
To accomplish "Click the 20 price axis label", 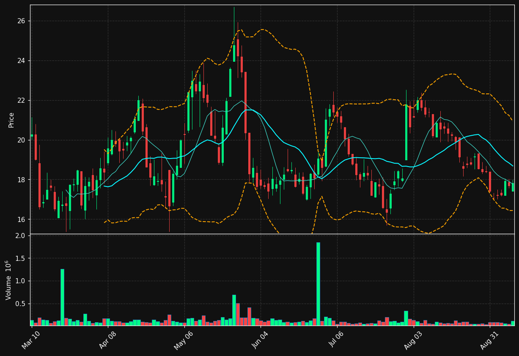I will tap(21, 140).
